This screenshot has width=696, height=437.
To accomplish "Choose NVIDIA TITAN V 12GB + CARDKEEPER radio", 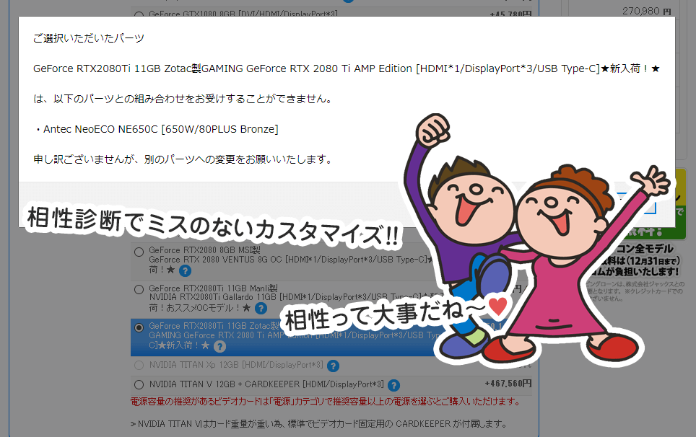I will point(139,384).
